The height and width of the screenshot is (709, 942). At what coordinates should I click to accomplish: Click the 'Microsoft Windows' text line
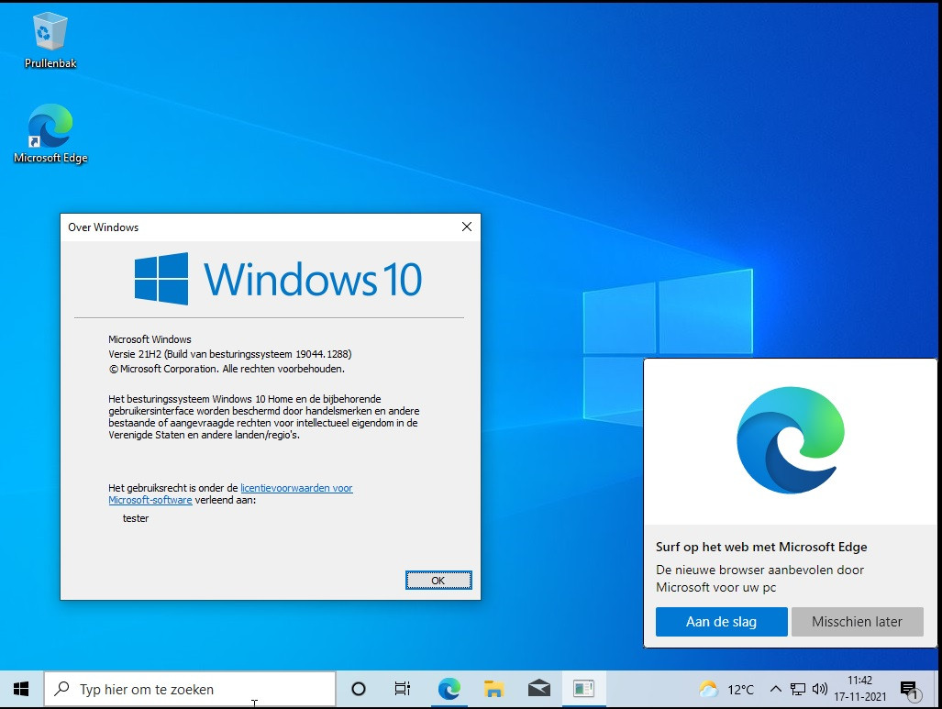[x=150, y=338]
